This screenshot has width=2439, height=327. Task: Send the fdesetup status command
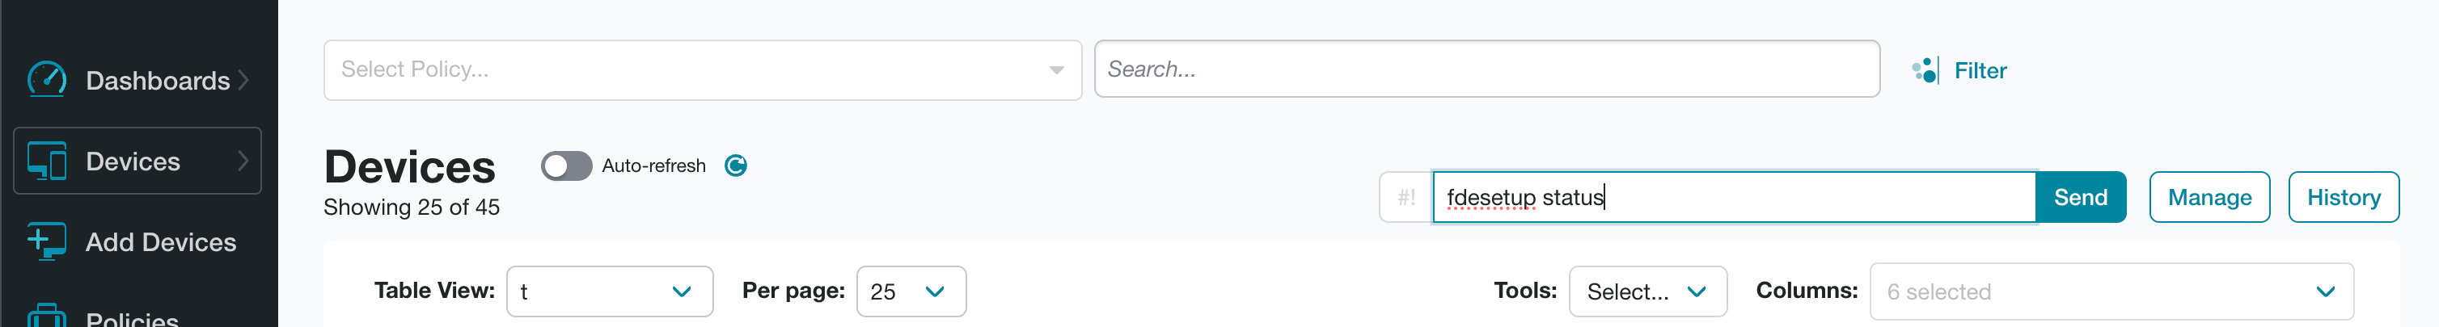2080,198
